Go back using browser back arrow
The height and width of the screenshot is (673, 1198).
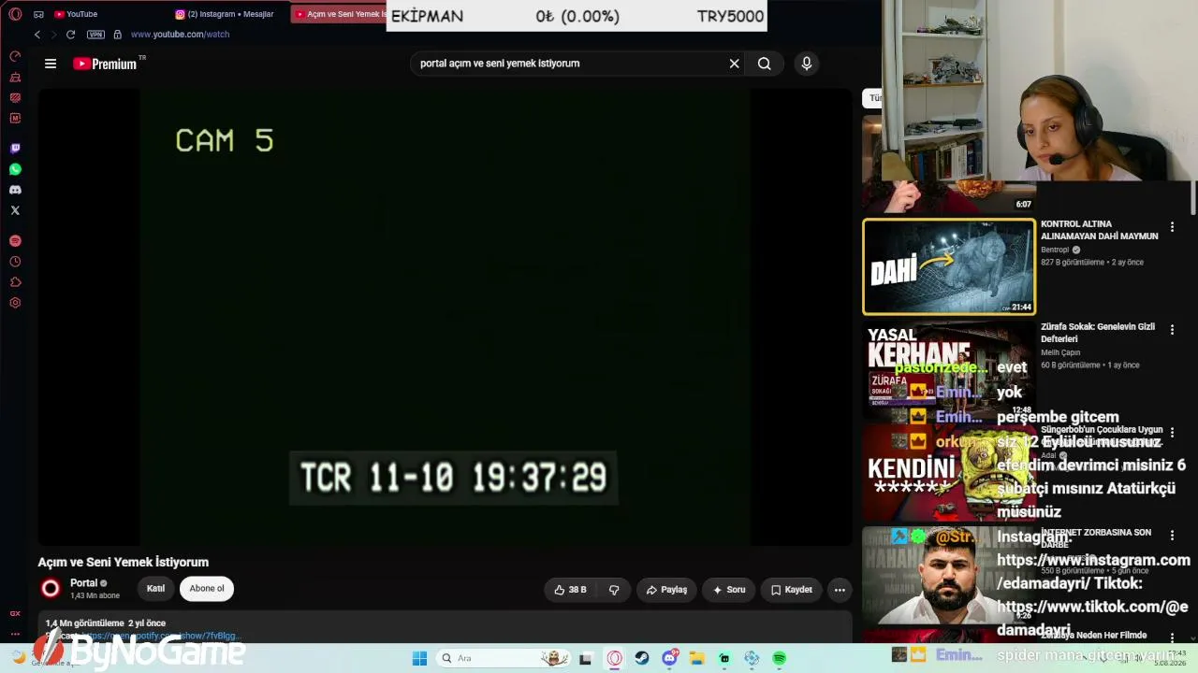click(x=37, y=35)
